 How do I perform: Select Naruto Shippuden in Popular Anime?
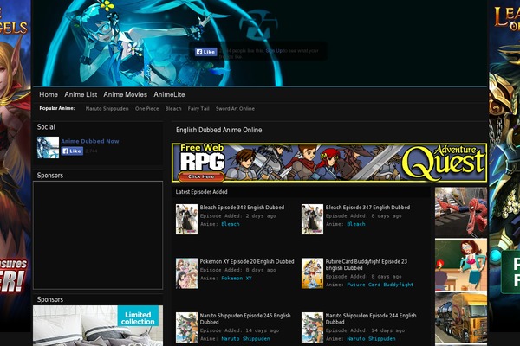point(107,109)
